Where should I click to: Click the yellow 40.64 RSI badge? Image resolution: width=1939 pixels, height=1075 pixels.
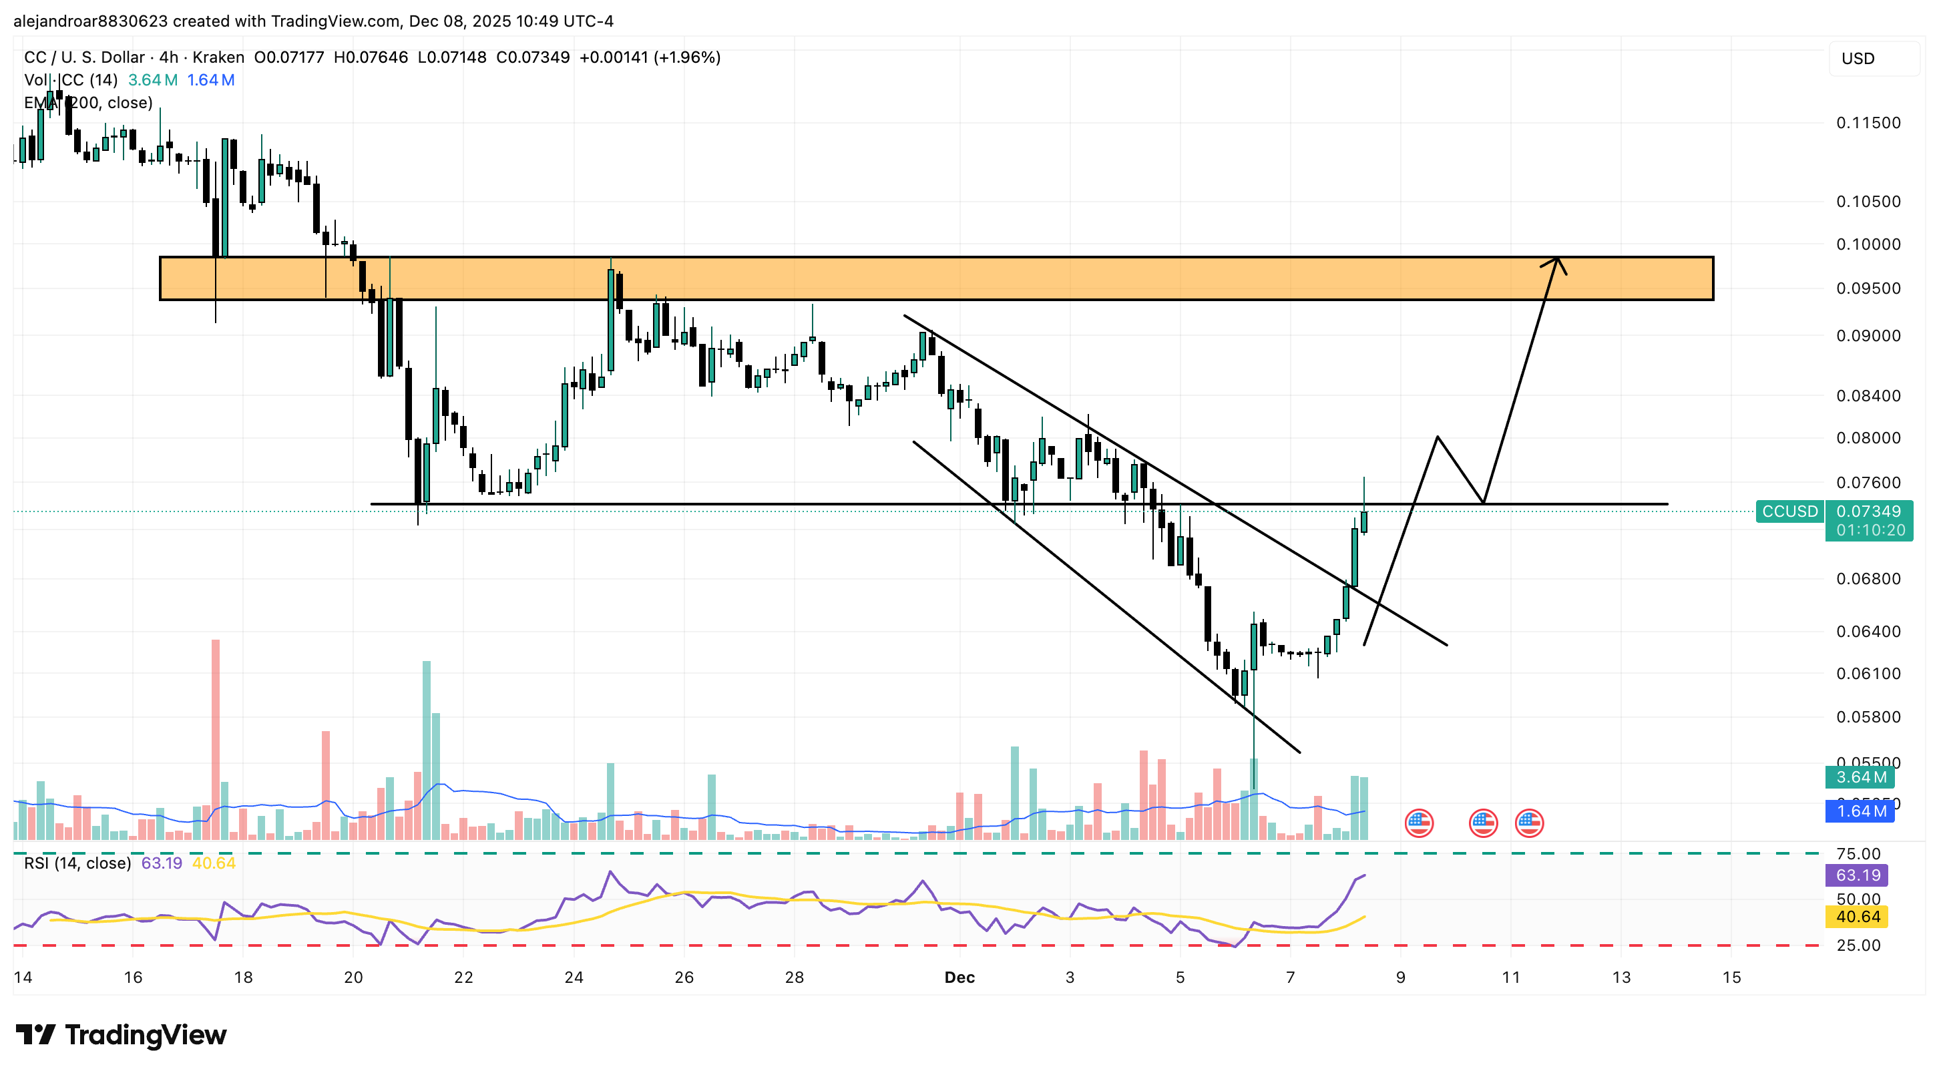coord(1858,917)
